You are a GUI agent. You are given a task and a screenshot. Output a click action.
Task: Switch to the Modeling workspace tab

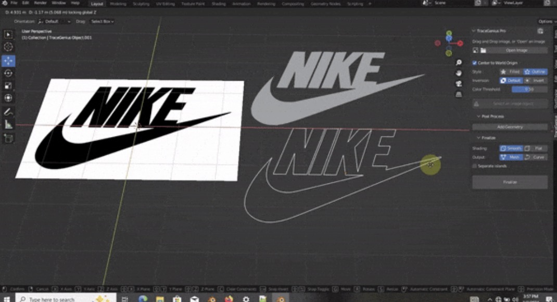118,4
